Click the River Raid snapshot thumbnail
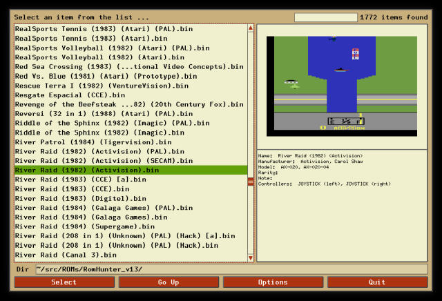Viewport: 442px width, 301px height. [x=342, y=86]
